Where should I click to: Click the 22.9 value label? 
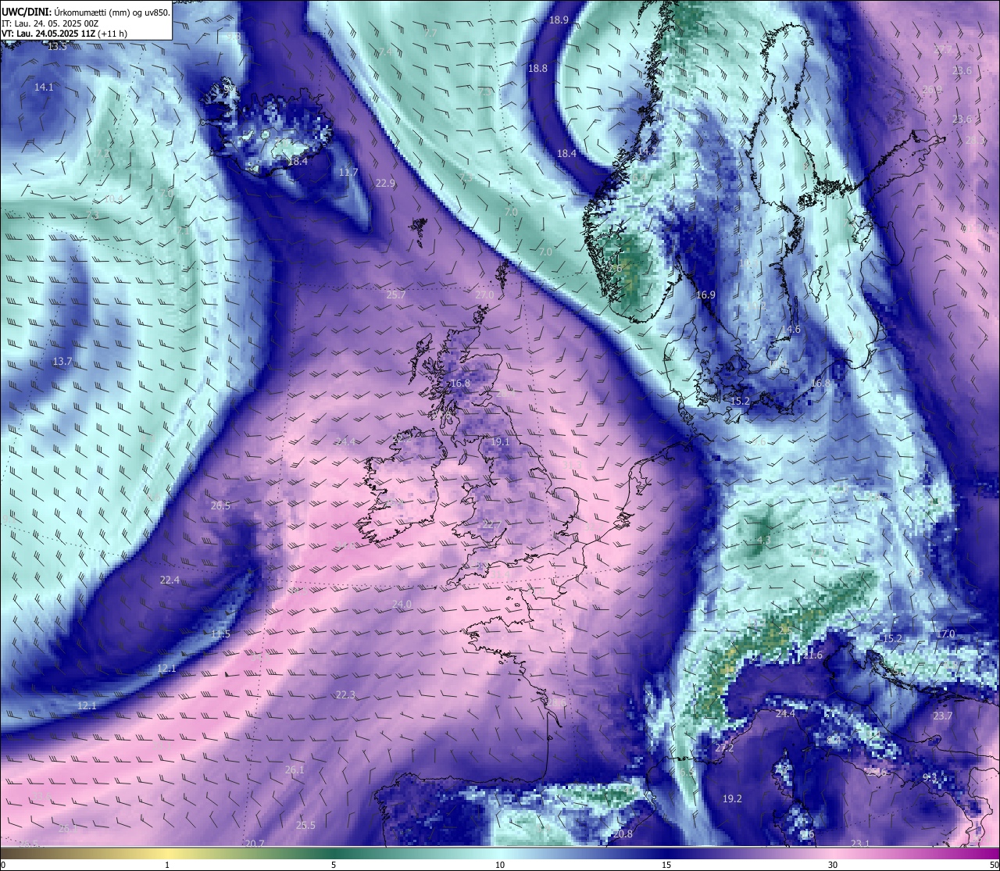pyautogui.click(x=385, y=184)
